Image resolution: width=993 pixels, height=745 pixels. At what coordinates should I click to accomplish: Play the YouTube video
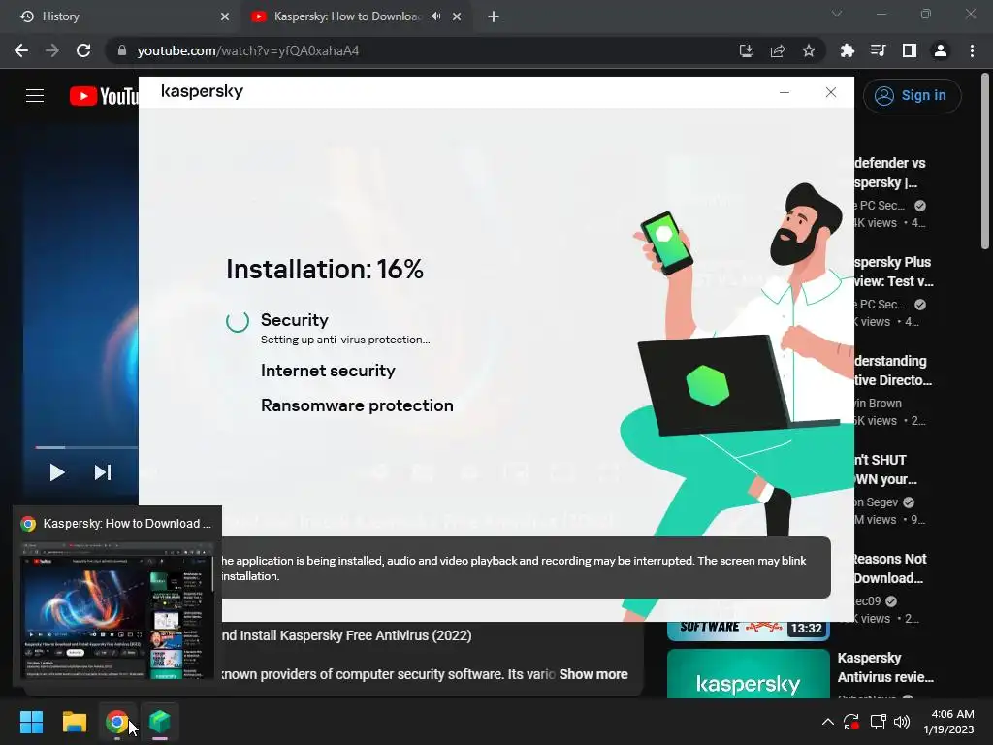coord(57,472)
